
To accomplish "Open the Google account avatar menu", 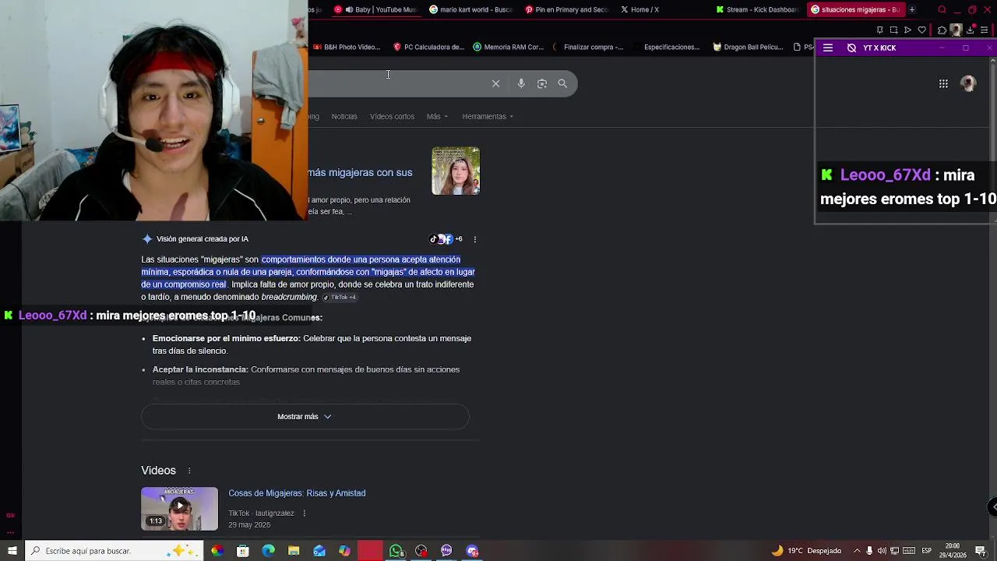I will click(x=968, y=83).
